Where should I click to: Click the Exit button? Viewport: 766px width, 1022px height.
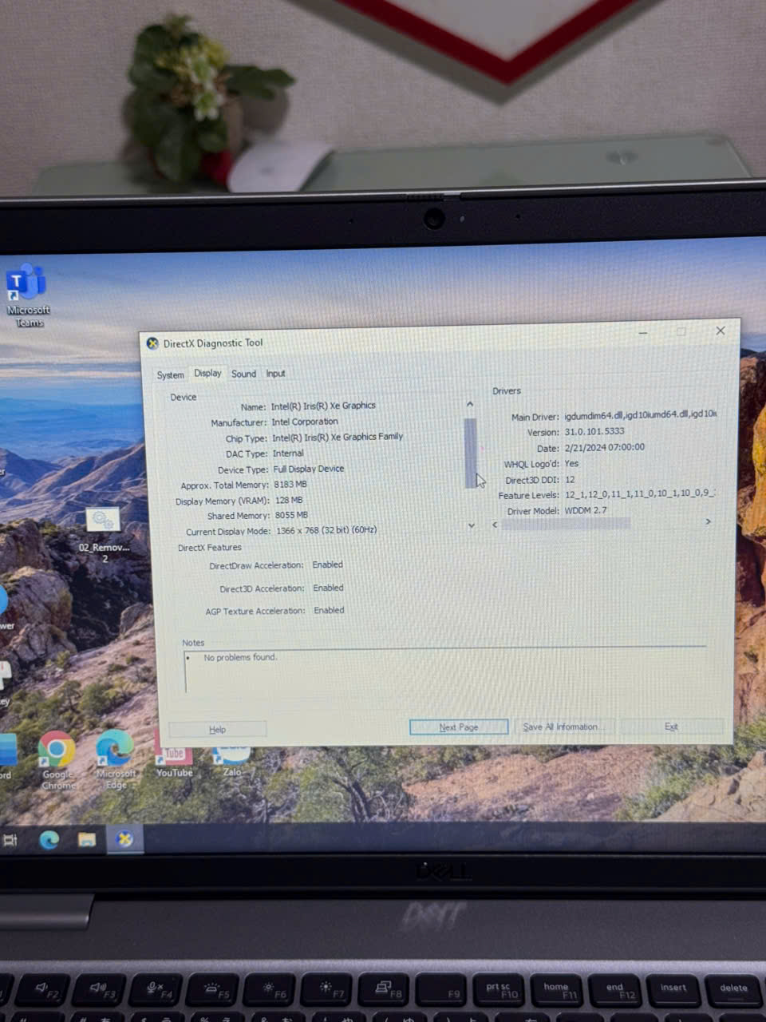tap(671, 727)
